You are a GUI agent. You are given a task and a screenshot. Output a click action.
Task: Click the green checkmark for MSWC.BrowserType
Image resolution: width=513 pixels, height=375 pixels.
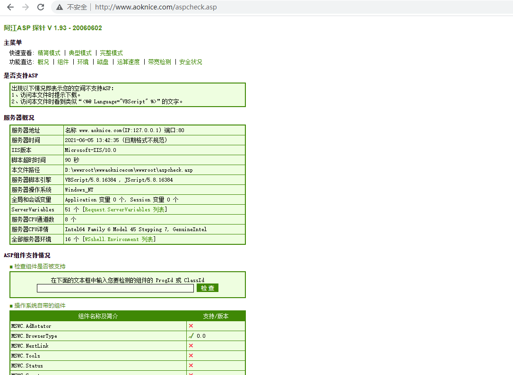pos(191,336)
